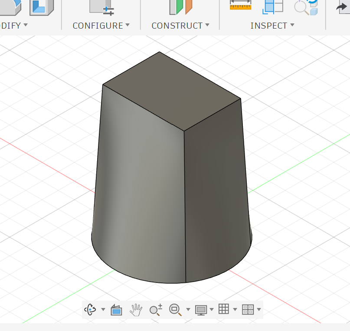Activate the Zoom magnifier tool
This screenshot has width=350, height=331.
156,310
